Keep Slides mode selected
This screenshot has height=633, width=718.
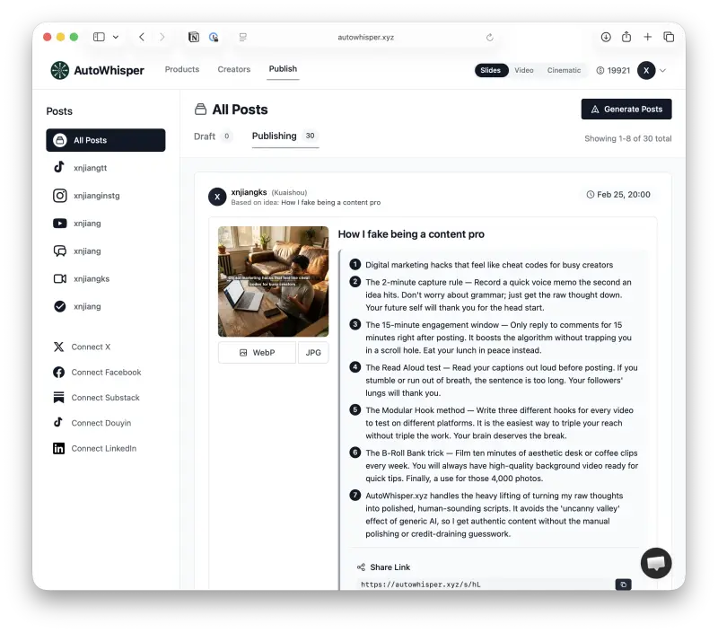coord(490,68)
